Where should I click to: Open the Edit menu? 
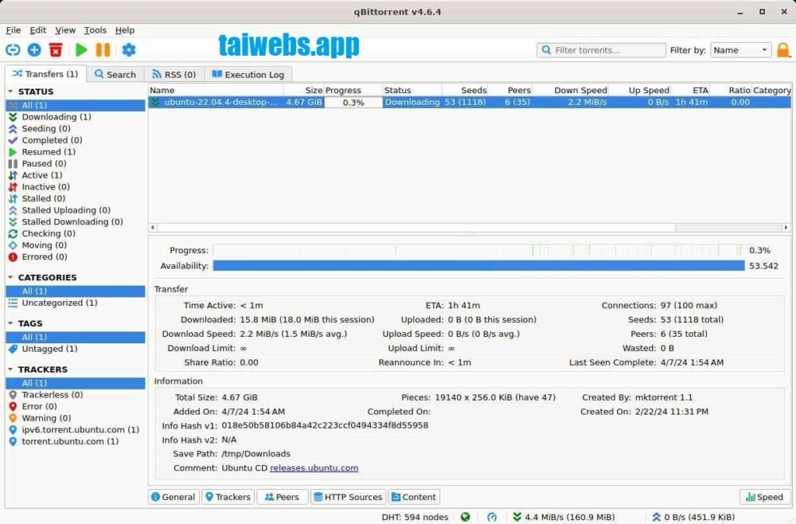point(37,30)
